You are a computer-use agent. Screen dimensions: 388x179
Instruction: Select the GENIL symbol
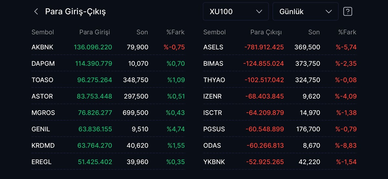point(41,129)
